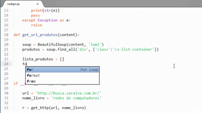The width and height of the screenshot is (202, 113).
Task: Click line number 13 in gutter
Action: [x=6, y=10]
